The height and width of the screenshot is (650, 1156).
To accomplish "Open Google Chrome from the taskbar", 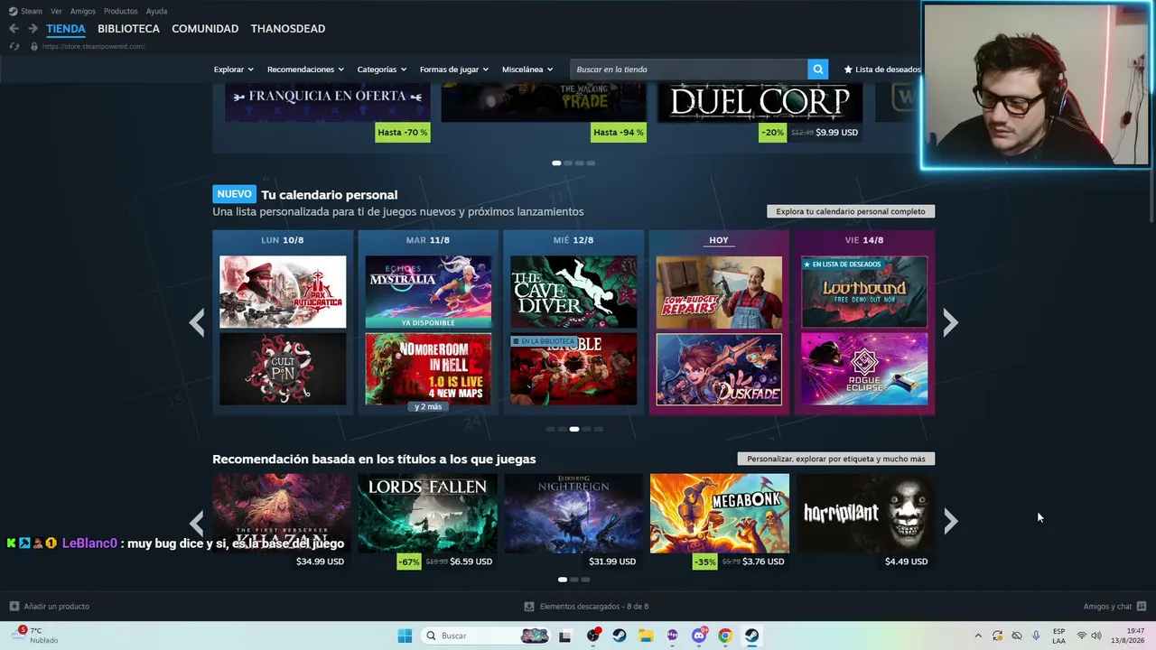I will click(x=724, y=636).
